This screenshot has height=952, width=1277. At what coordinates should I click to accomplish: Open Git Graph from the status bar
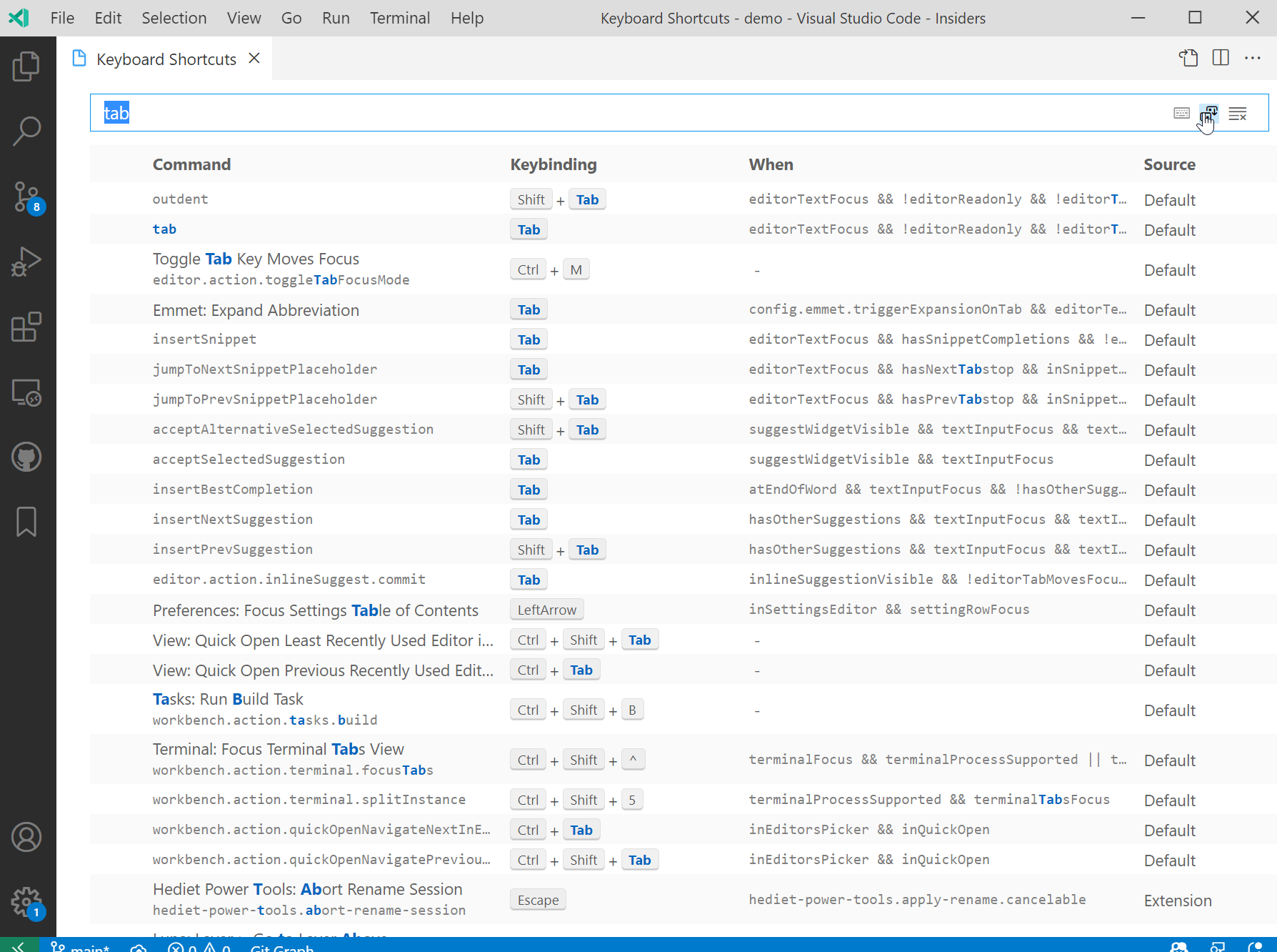pos(281,948)
